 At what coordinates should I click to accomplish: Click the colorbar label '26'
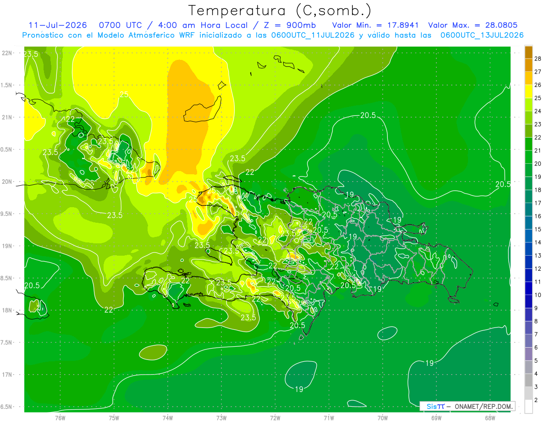[538, 85]
